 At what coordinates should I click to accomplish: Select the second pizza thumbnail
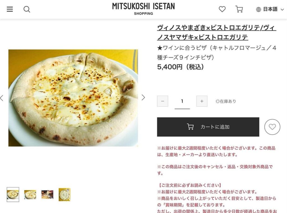coord(30,195)
